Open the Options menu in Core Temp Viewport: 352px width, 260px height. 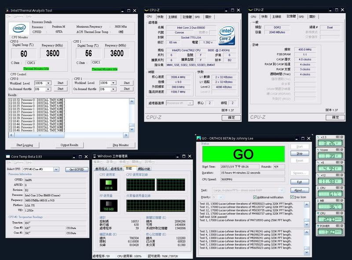coord(19,162)
